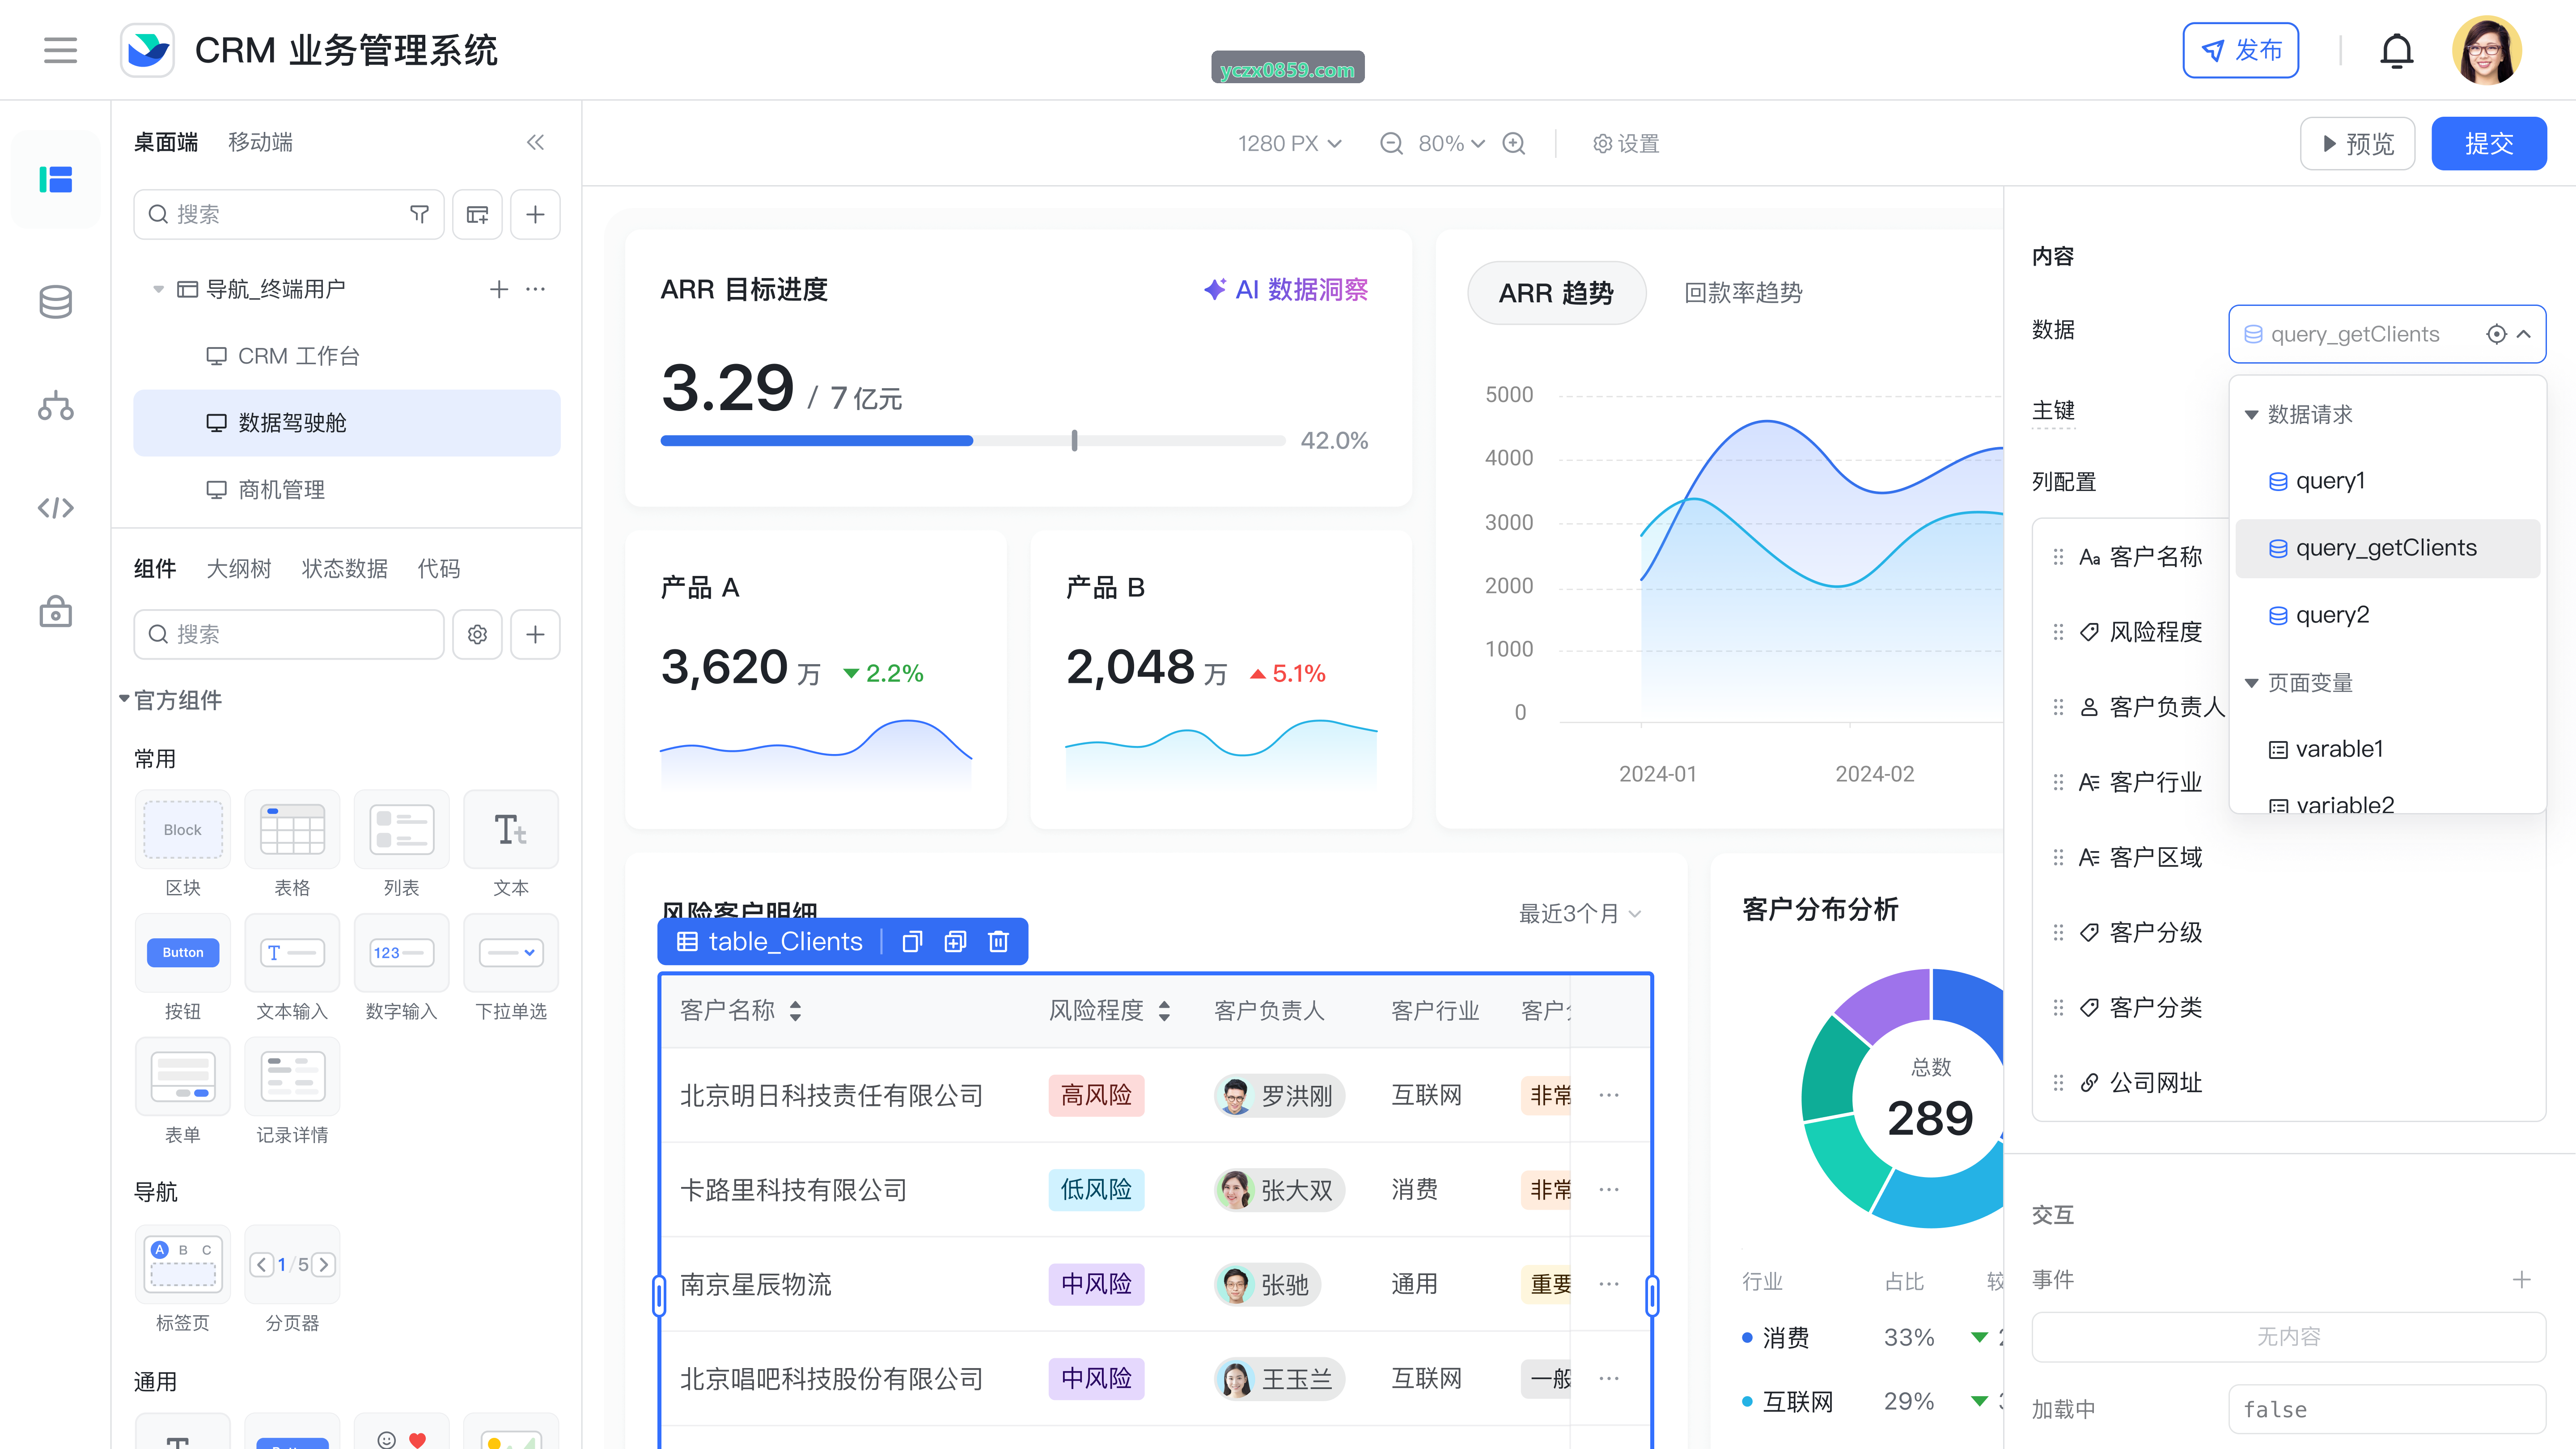Open row actions for 北京明日科技责任有限公司
2576x1449 pixels.
pyautogui.click(x=1609, y=1095)
